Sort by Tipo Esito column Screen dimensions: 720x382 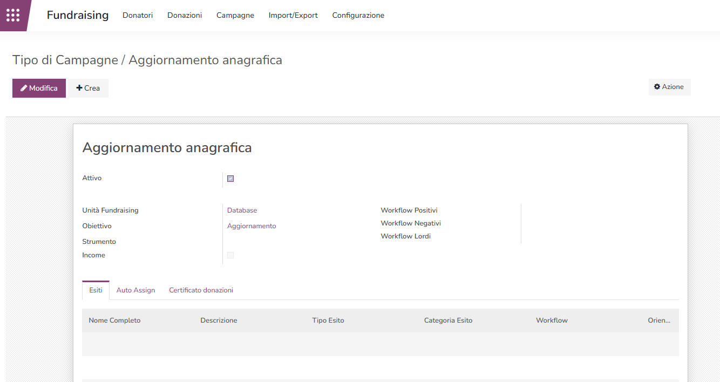[328, 320]
